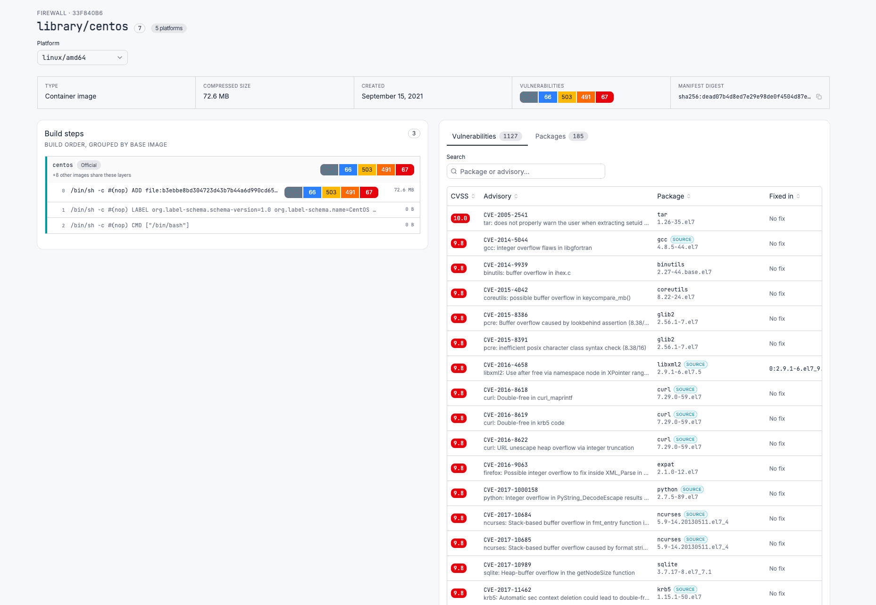Open advisory CVE-2014-9939
The width and height of the screenshot is (876, 605).
[506, 265]
